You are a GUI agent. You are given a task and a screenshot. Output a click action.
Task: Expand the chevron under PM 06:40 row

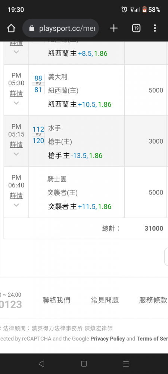(16, 205)
